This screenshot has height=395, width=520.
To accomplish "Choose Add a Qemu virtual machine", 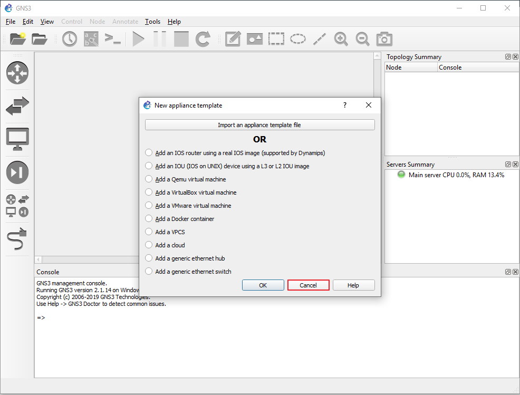I will click(x=186, y=179).
